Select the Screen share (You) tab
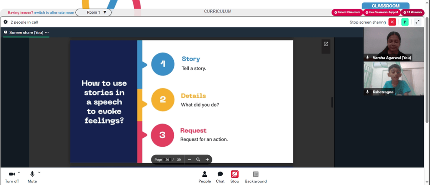Screen dimensions: 430x185 point(26,32)
